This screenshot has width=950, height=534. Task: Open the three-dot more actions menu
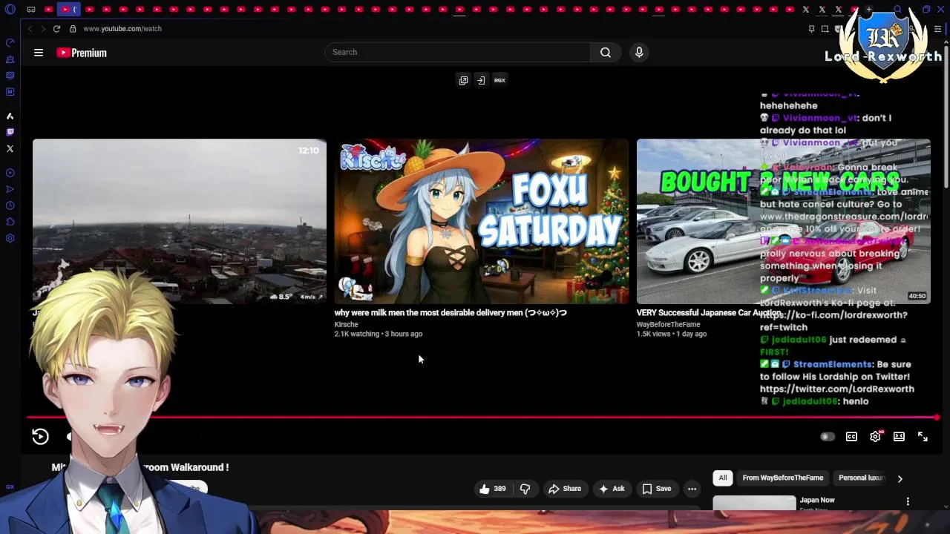tap(692, 489)
